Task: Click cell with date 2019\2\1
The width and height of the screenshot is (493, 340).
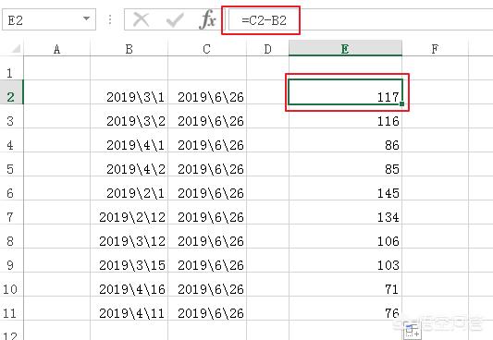Action: pyautogui.click(x=129, y=188)
